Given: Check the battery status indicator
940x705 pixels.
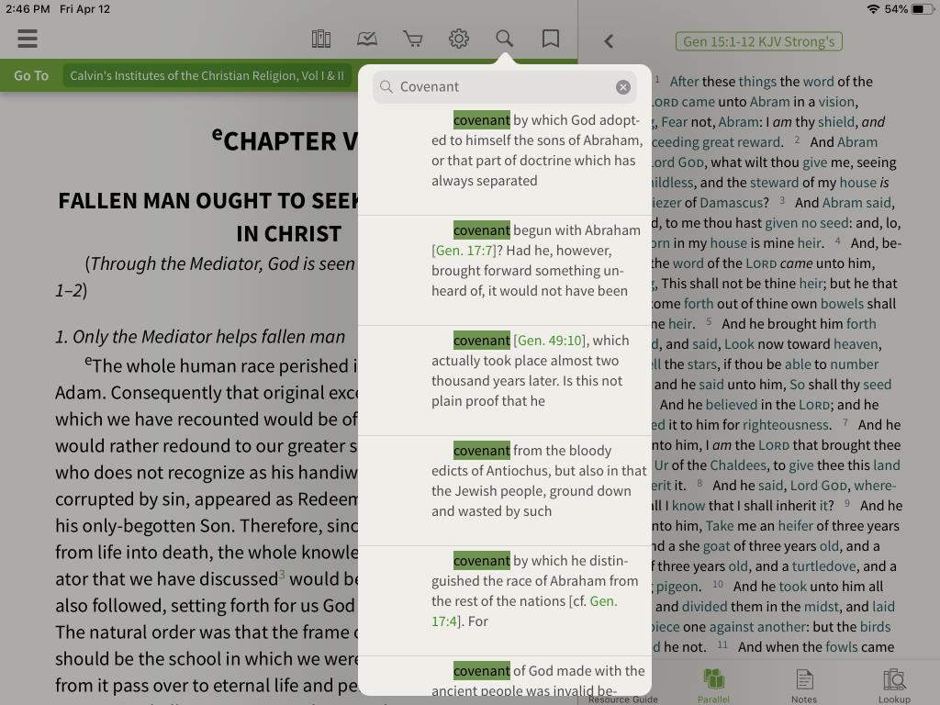Looking at the screenshot, I should pyautogui.click(x=922, y=9).
